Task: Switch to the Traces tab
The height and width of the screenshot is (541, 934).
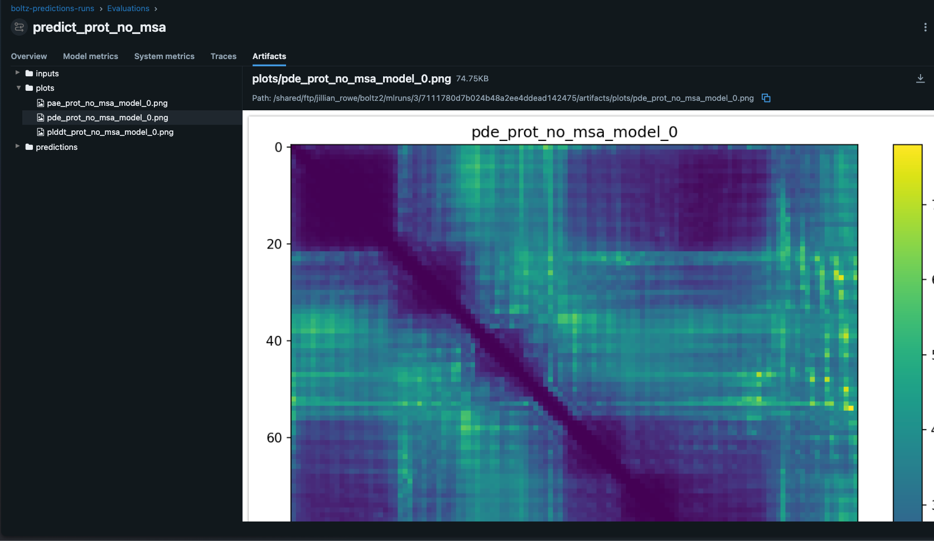Action: (223, 56)
